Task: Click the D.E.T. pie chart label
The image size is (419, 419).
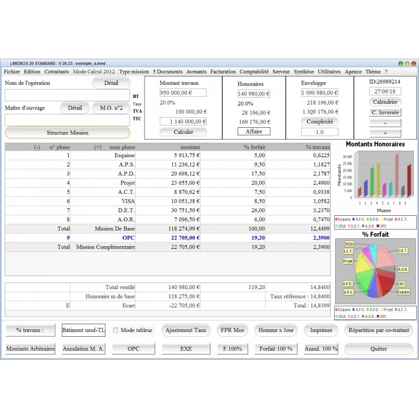Action: pyautogui.click(x=402, y=251)
